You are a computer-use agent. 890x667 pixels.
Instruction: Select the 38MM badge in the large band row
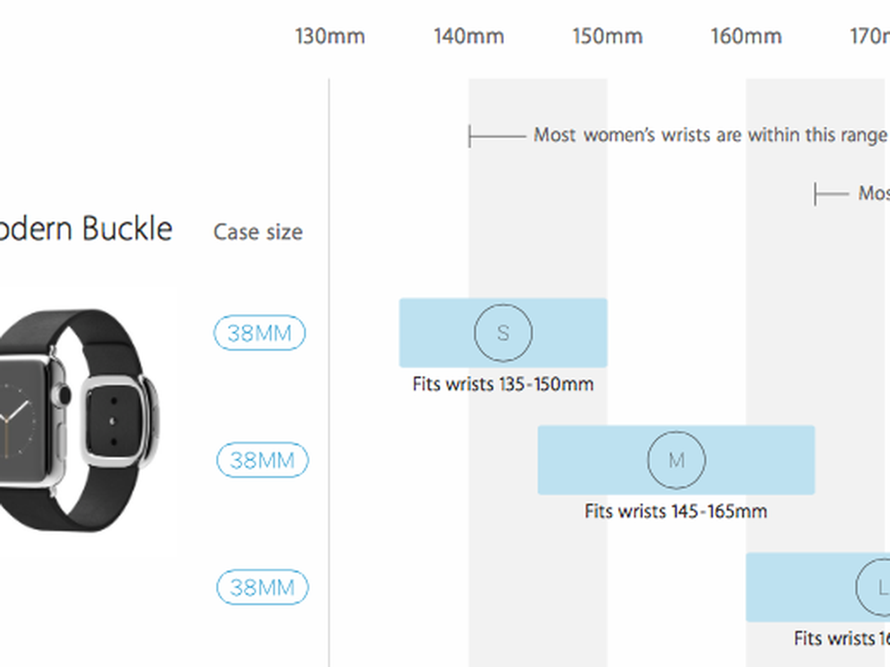point(262,587)
